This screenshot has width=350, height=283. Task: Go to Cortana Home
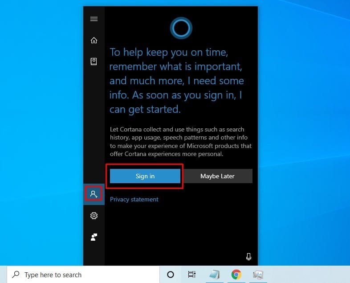click(x=94, y=41)
